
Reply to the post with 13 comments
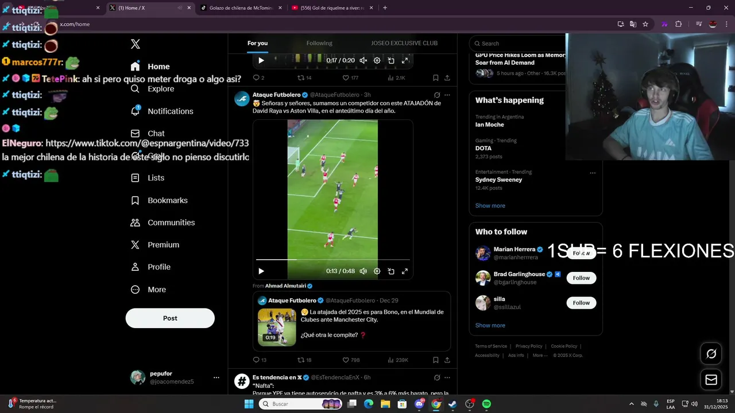260,360
